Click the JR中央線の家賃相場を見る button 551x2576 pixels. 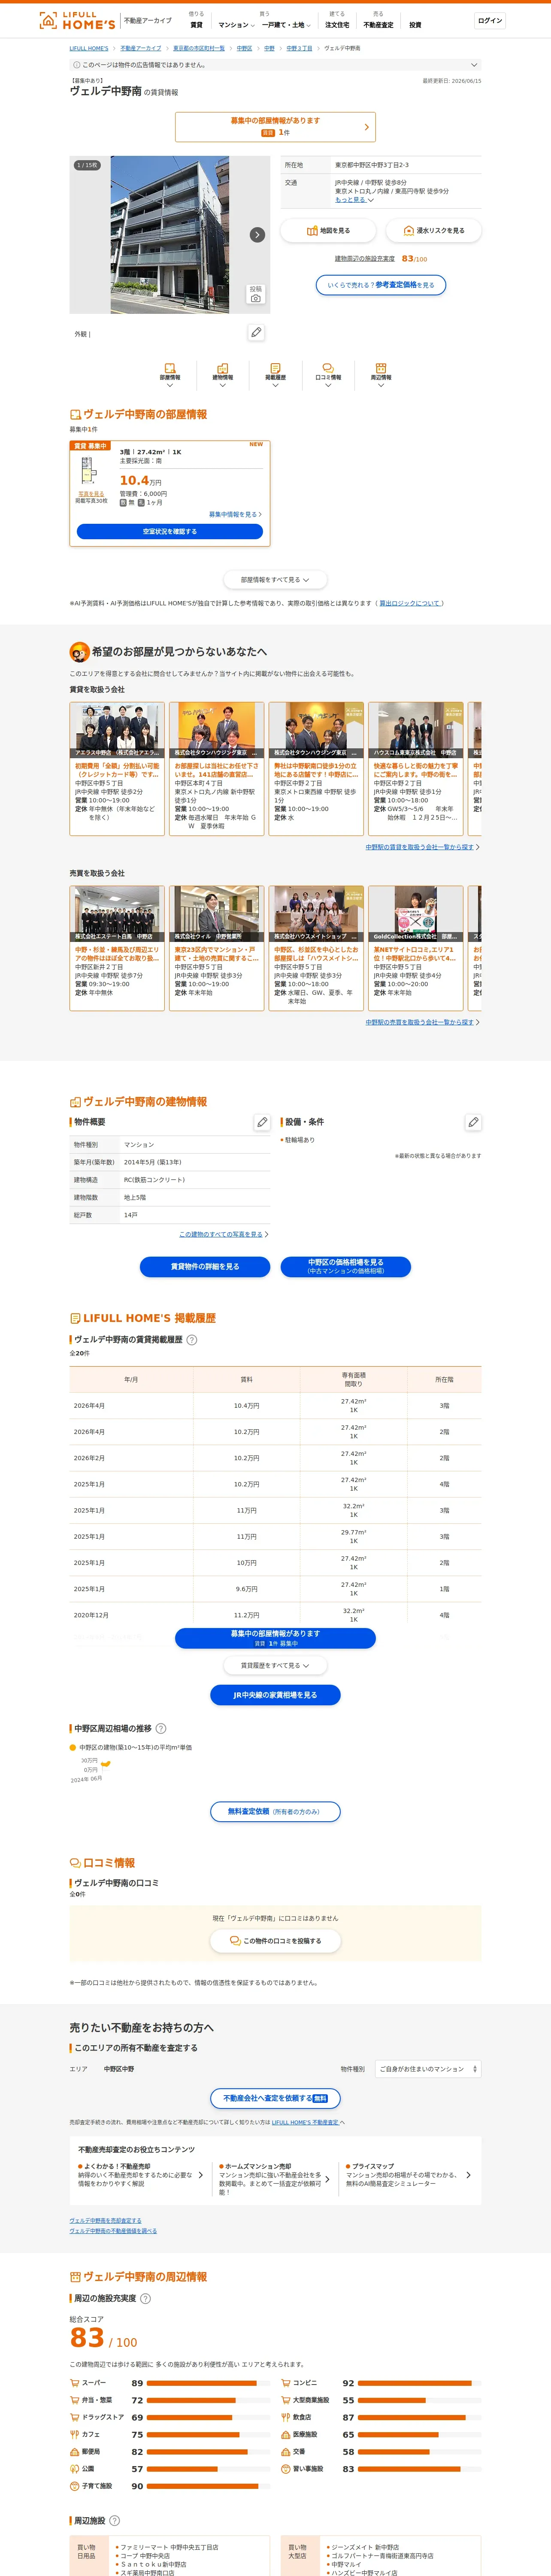click(275, 1695)
